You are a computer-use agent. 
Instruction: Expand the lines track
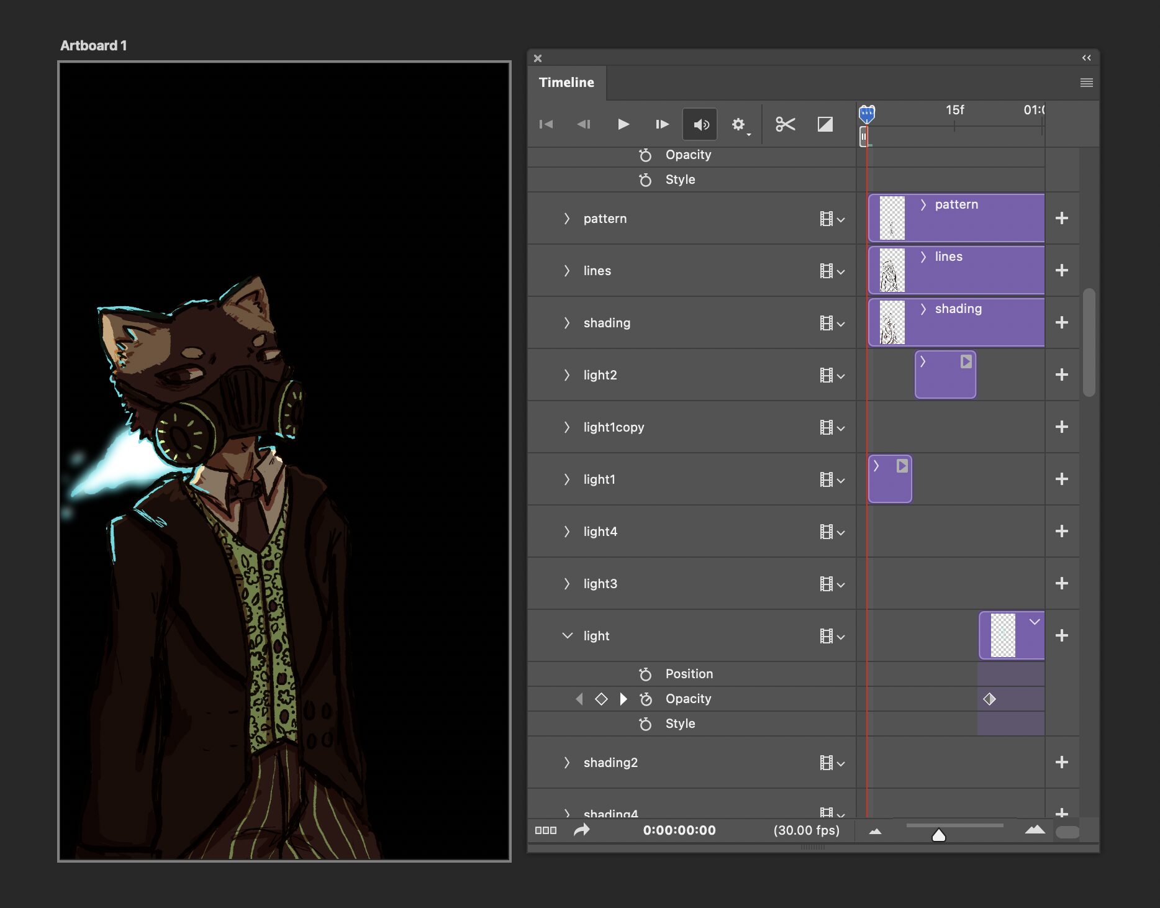pyautogui.click(x=566, y=271)
